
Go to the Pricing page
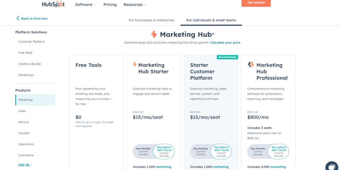point(110,5)
